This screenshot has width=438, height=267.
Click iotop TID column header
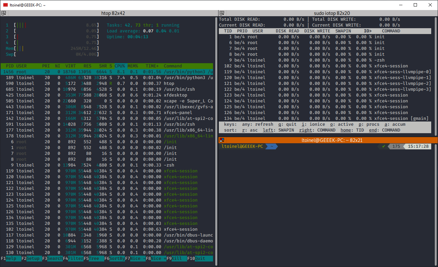tap(228, 31)
